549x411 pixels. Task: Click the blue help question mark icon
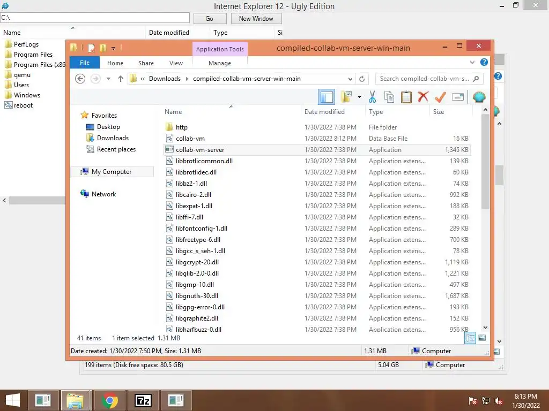pyautogui.click(x=484, y=62)
